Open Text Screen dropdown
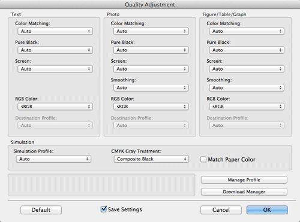Viewport: 300px width, 222px height. [55, 69]
